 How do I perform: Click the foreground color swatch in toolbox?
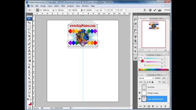pyautogui.click(x=29, y=103)
